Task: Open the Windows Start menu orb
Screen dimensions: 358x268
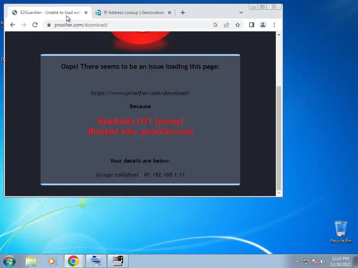Action: pyautogui.click(x=9, y=261)
